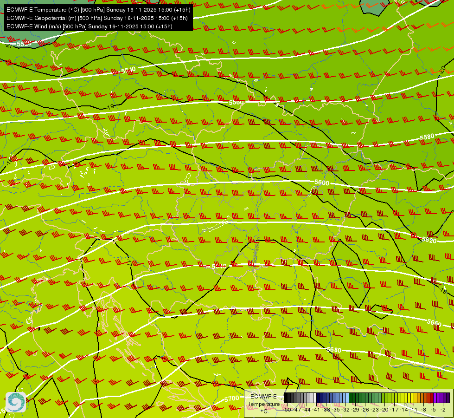
Task: Click the -29 value on the legend
Action: 355,410
